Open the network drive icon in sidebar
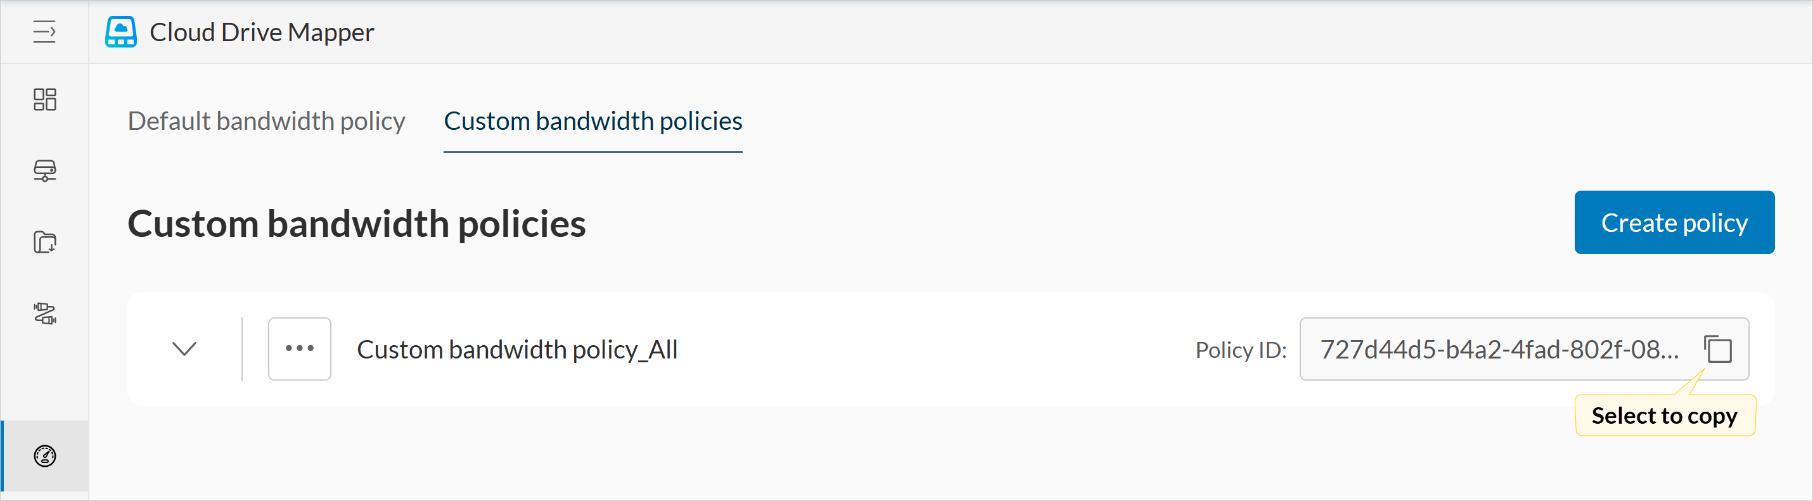This screenshot has height=501, width=1813. (x=44, y=170)
